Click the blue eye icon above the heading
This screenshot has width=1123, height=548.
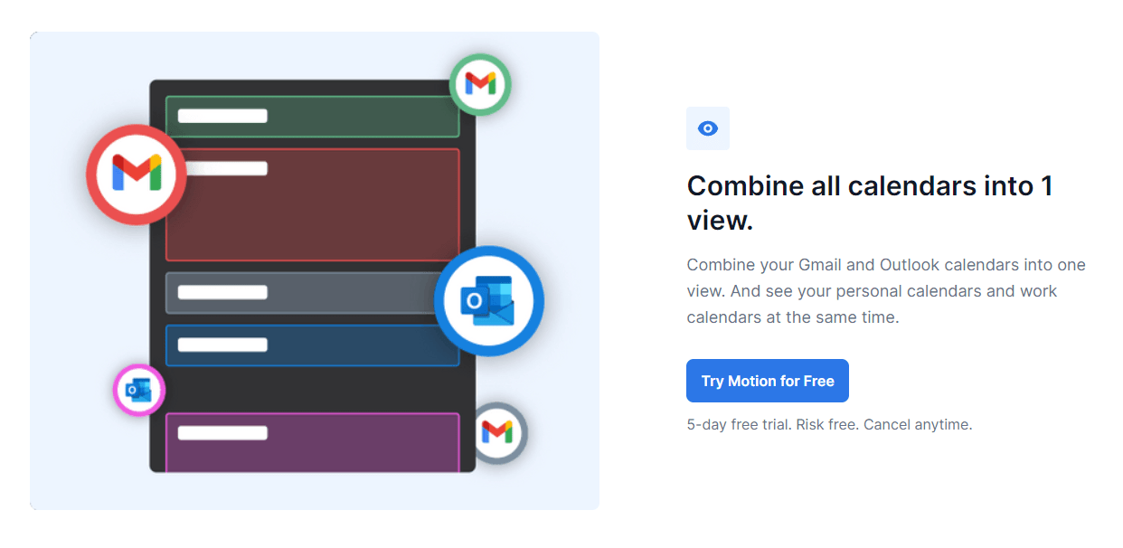click(x=708, y=128)
